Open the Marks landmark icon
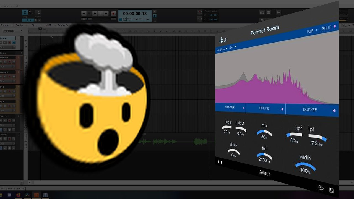Viewport: 354px width, 199px height. tap(38, 13)
